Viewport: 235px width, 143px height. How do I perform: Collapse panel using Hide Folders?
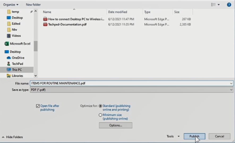pos(12,137)
